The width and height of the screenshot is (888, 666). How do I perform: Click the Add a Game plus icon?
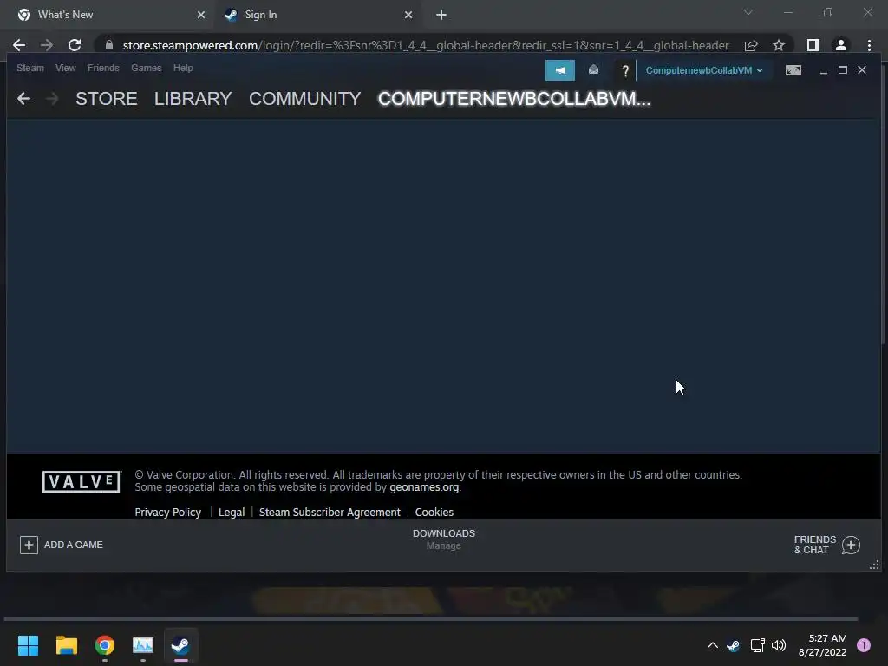tap(29, 545)
